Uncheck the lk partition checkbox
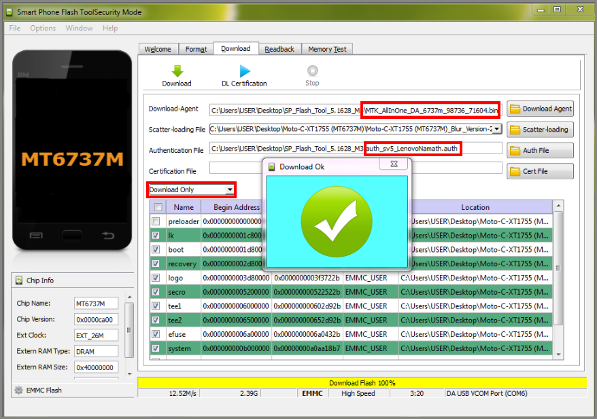Screen dimensions: 597x419 pyautogui.click(x=156, y=236)
